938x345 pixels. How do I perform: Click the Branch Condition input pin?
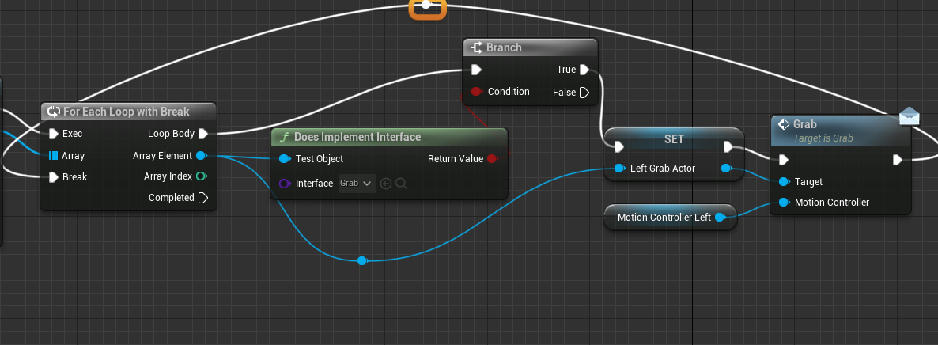coord(477,92)
